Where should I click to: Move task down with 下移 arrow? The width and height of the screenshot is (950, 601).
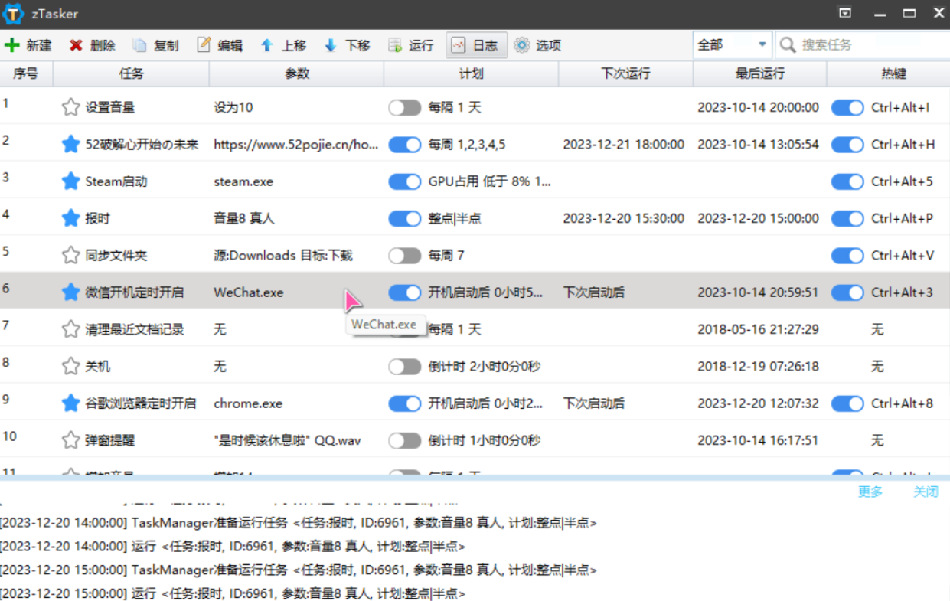(x=331, y=45)
